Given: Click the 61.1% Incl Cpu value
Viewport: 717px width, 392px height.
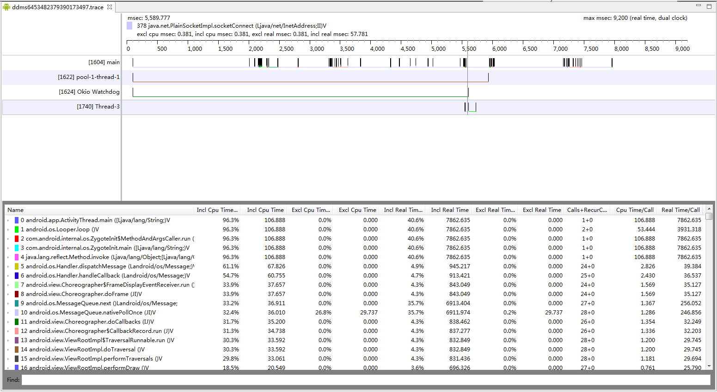Looking at the screenshot, I should click(x=231, y=266).
